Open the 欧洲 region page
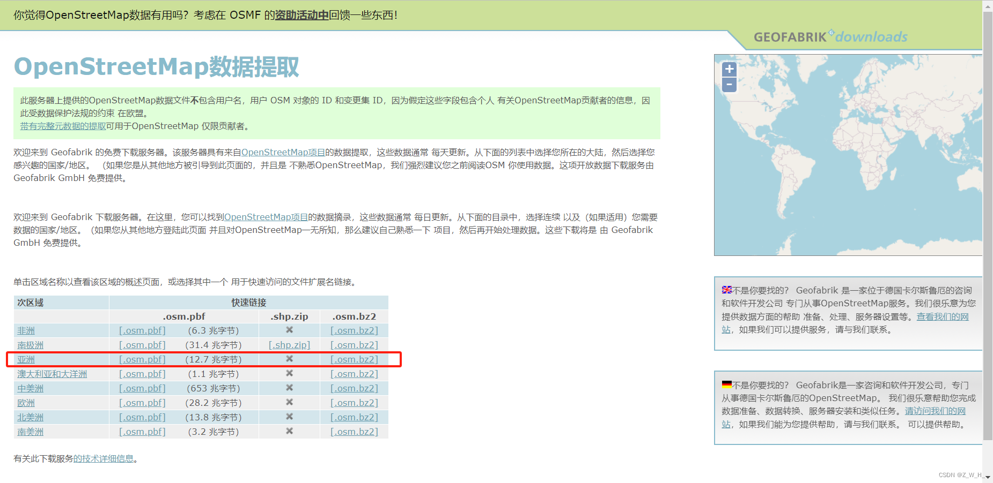The width and height of the screenshot is (993, 483). 26,403
